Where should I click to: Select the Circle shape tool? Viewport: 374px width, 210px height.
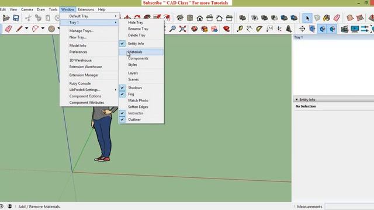tap(51, 29)
